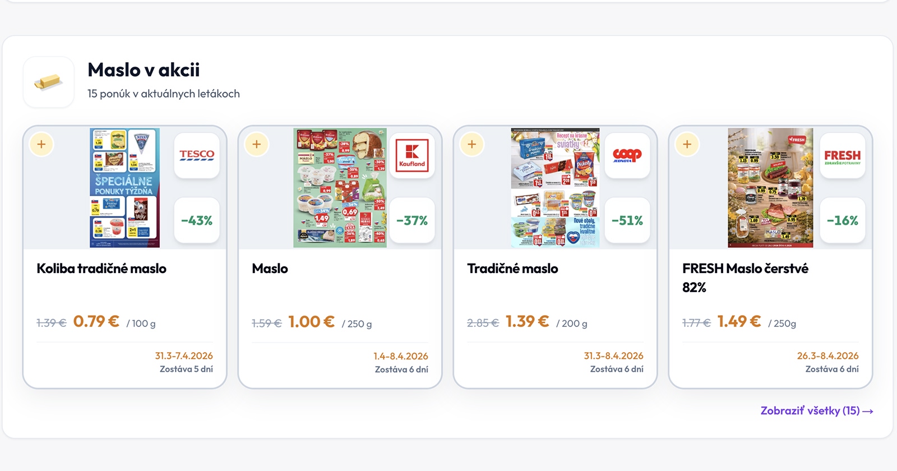Open Zobraziť všetky (15) link

pos(816,411)
